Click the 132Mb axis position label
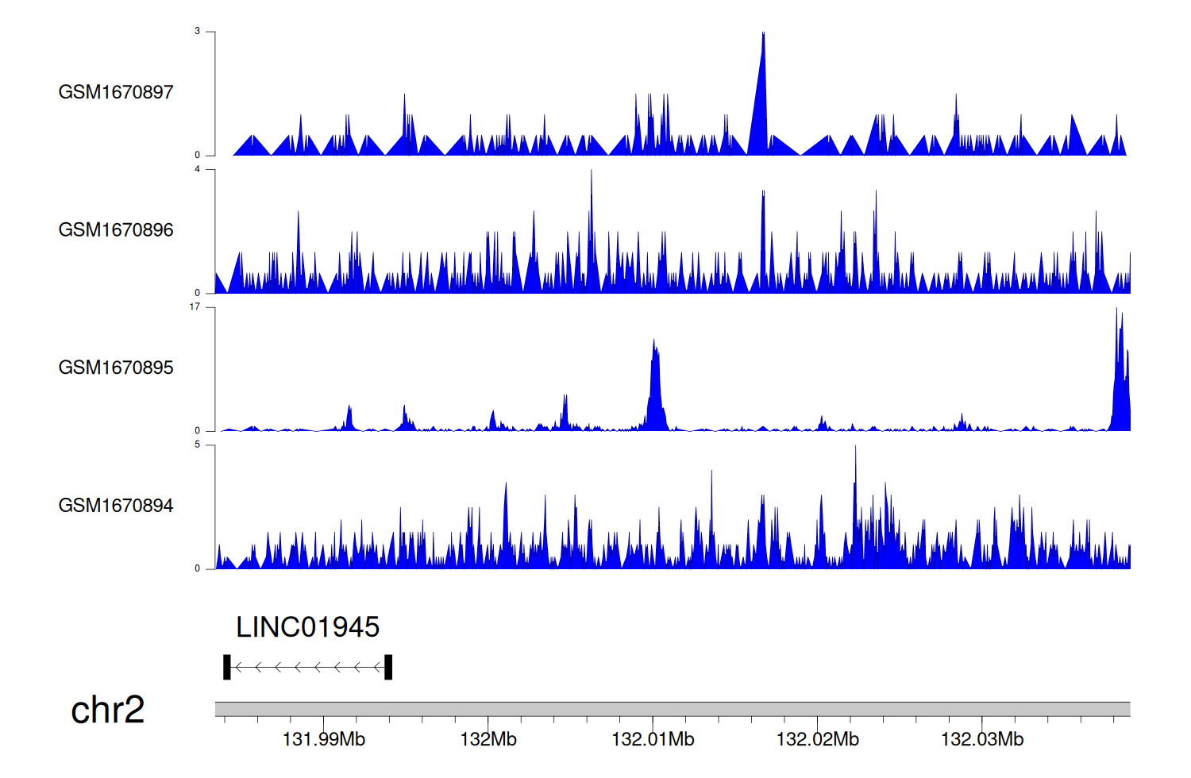This screenshot has height=778, width=1191. coord(488,740)
